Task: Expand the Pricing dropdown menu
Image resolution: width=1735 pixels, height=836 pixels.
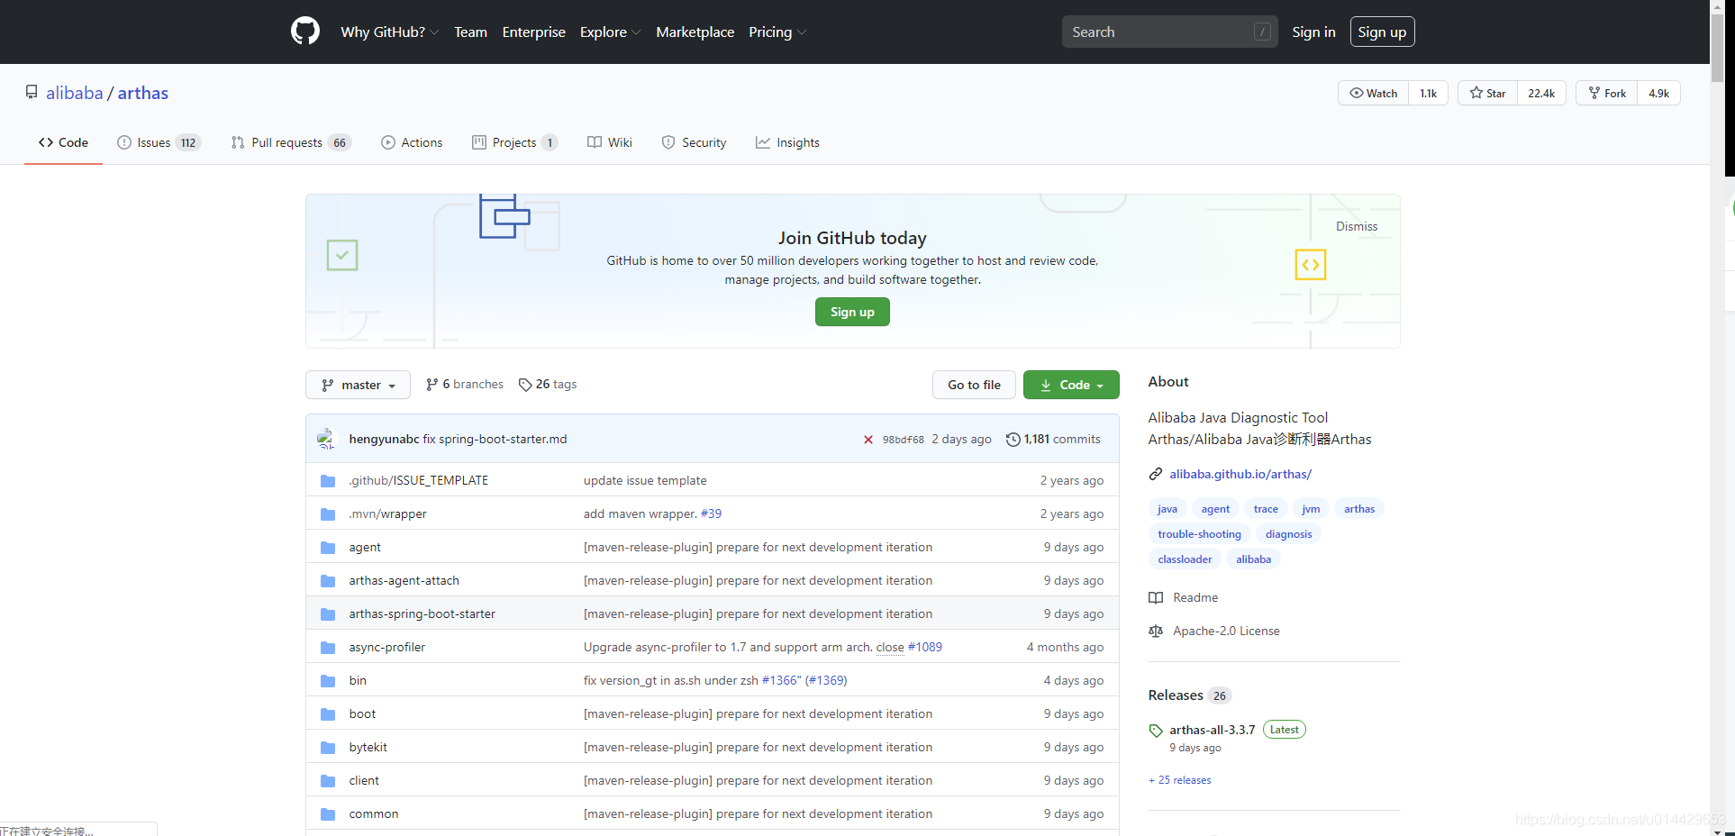Action: (x=777, y=32)
